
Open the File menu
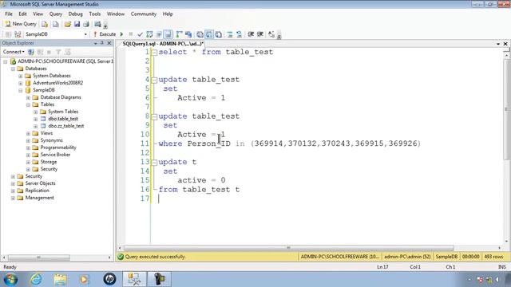pos(9,14)
